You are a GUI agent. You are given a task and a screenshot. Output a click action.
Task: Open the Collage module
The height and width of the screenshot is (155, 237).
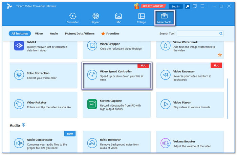click(x=141, y=18)
